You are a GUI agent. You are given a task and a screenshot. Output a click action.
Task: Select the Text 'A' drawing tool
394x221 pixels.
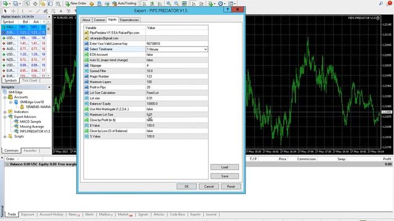[x=61, y=11]
